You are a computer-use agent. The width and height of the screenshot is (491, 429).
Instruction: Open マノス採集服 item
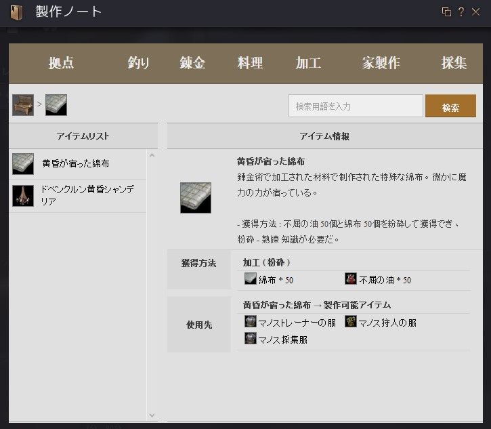[x=276, y=339]
